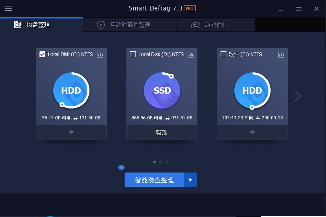This screenshot has width=326, height=217.
Task: Go to the second page indicator dot
Action: (160, 162)
